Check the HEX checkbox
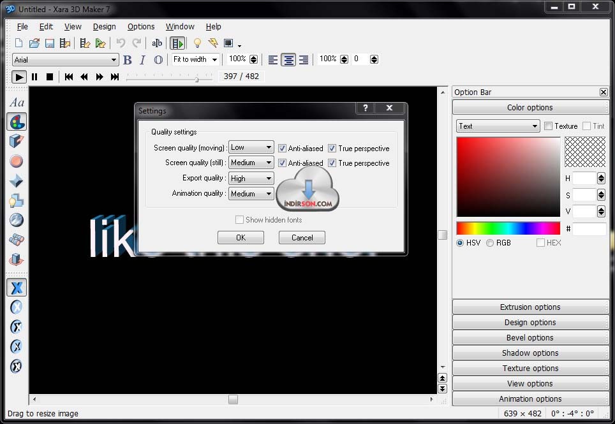Viewport: 615px width, 424px height. (x=540, y=242)
